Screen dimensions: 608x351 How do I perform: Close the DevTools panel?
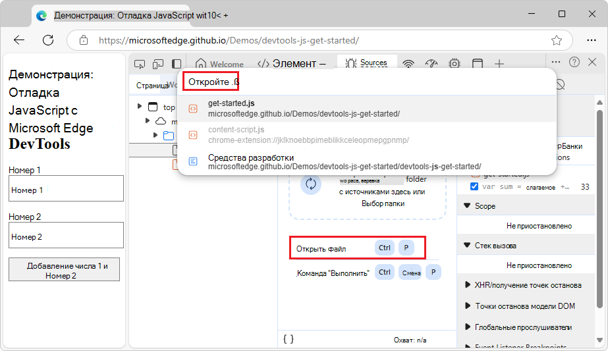[x=592, y=62]
